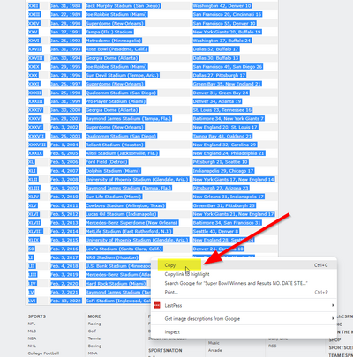Click the 'XXXVIII' Super Bowl number cell
This screenshot has height=357, width=353.
point(37,145)
